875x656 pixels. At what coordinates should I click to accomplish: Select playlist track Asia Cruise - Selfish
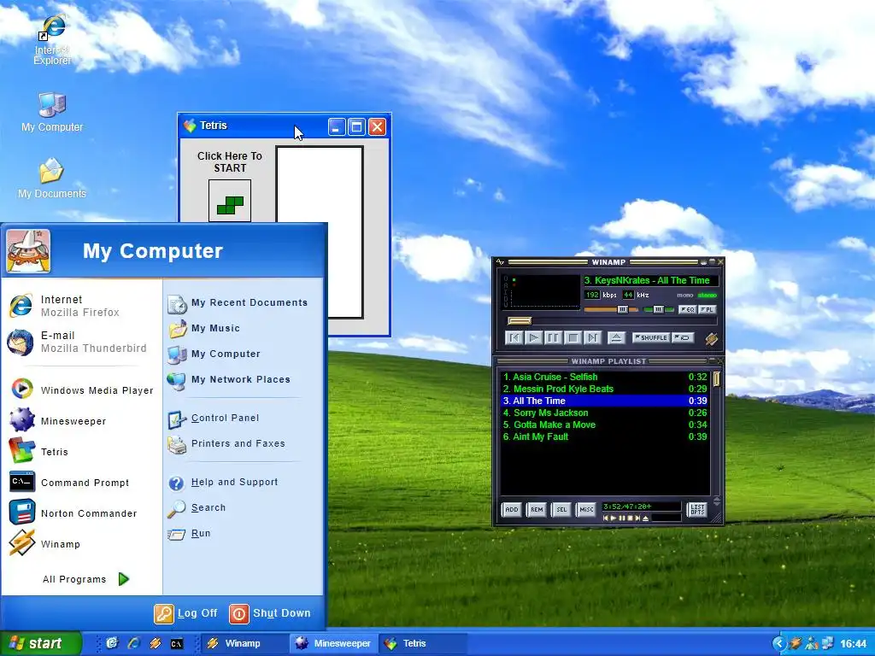pos(605,377)
